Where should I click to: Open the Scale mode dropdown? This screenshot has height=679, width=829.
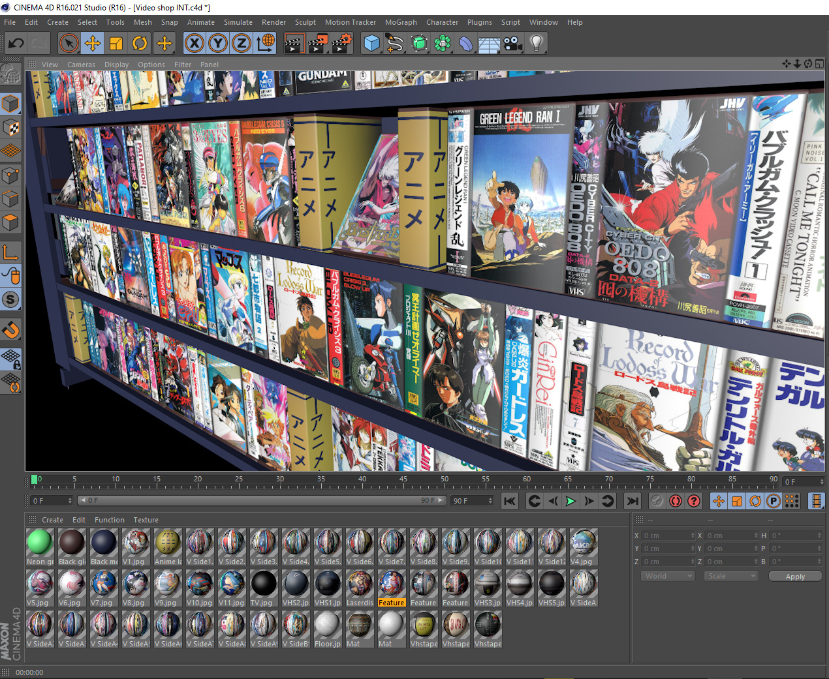tap(731, 576)
